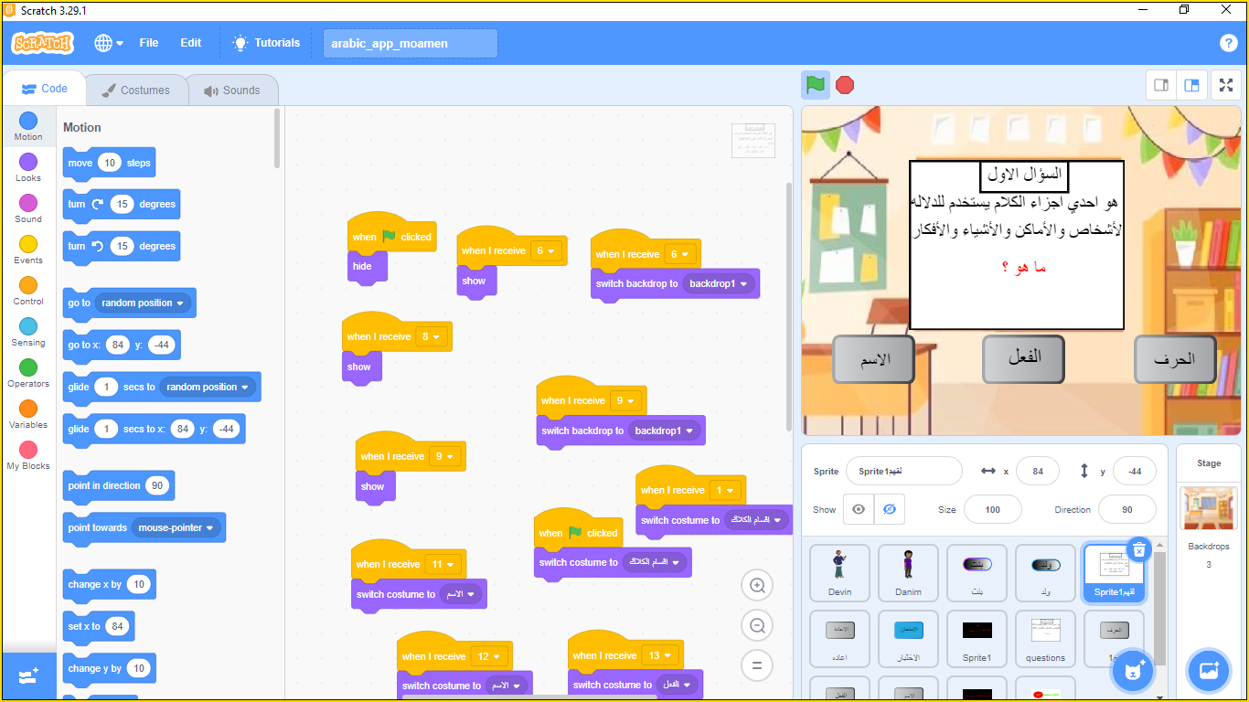Open Tutorials from the menu bar
Screen dimensions: 1249x702
266,43
